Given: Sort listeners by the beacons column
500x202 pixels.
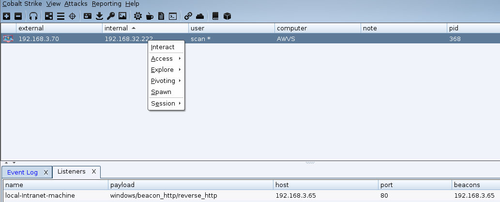Looking at the screenshot, I should pos(476,185).
